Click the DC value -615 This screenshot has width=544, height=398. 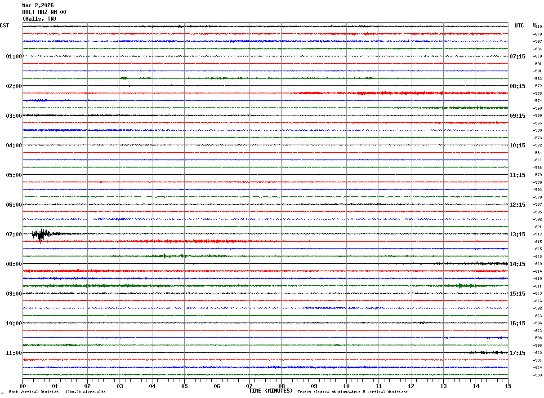pyautogui.click(x=537, y=242)
